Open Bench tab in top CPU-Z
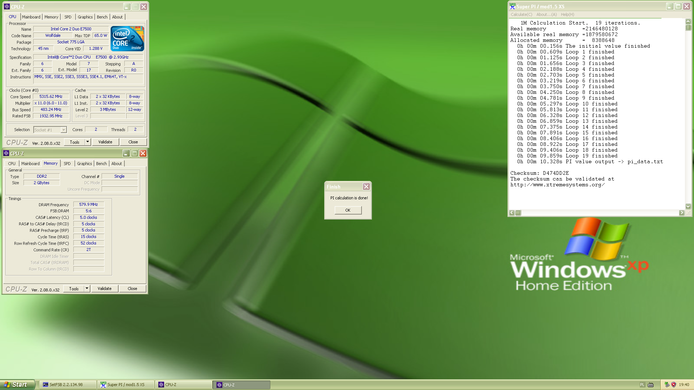 tap(102, 17)
